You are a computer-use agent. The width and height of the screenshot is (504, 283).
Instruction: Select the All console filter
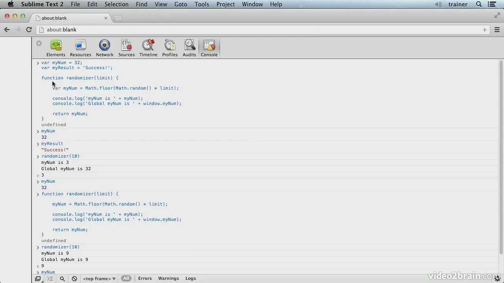point(126,278)
